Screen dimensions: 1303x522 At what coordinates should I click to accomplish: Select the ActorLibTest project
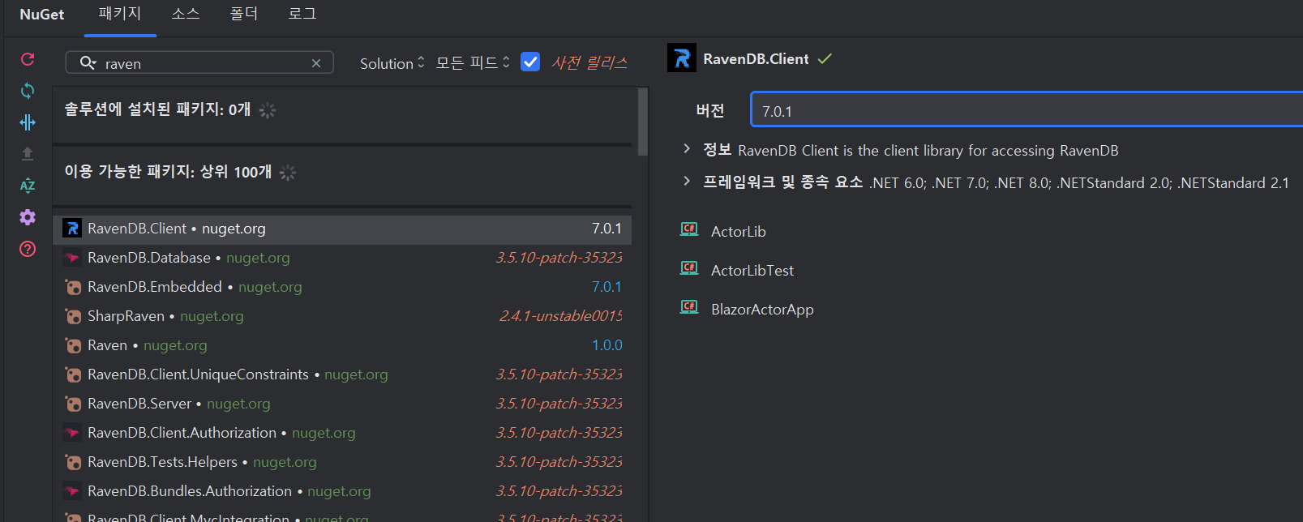click(x=752, y=271)
